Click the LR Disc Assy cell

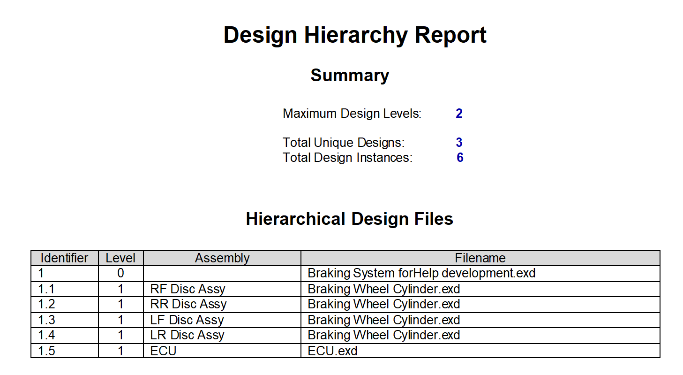pos(222,336)
